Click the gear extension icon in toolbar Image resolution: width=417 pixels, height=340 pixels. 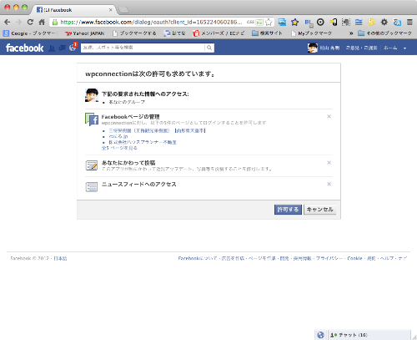(x=384, y=22)
